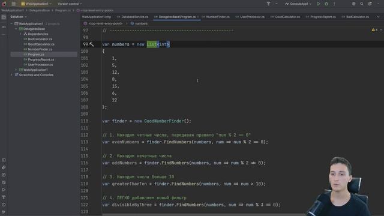Show hidden editor tabs chevron
Image resolution: width=384 pixels, height=216 pixels.
pyautogui.click(x=378, y=17)
